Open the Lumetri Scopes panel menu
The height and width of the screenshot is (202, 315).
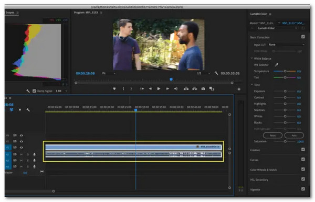coord(17,13)
